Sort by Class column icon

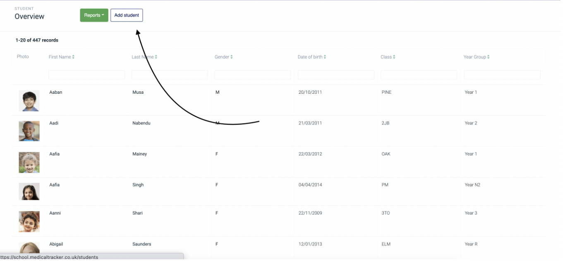[x=394, y=57]
